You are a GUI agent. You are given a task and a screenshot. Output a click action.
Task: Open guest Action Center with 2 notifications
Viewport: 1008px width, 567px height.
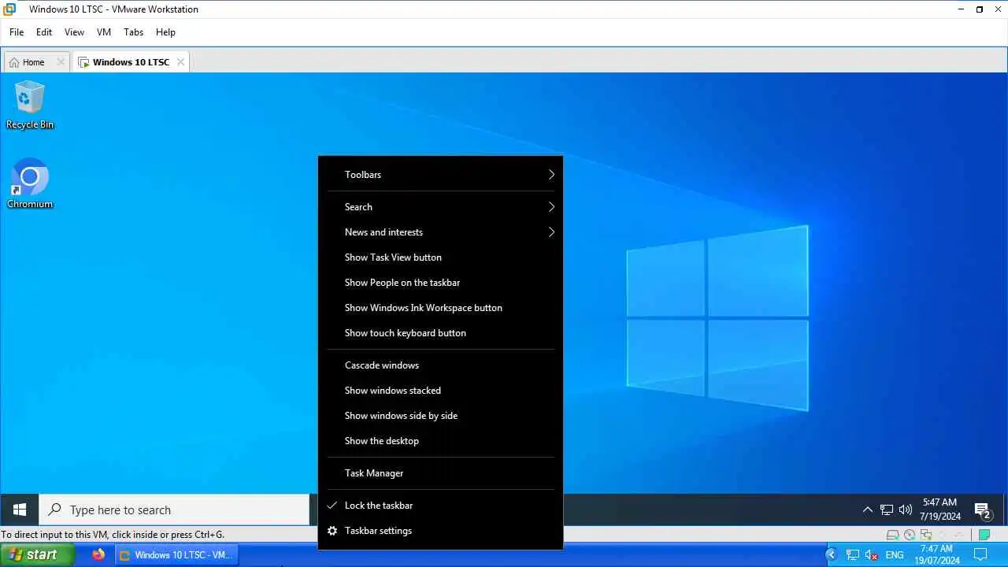982,510
